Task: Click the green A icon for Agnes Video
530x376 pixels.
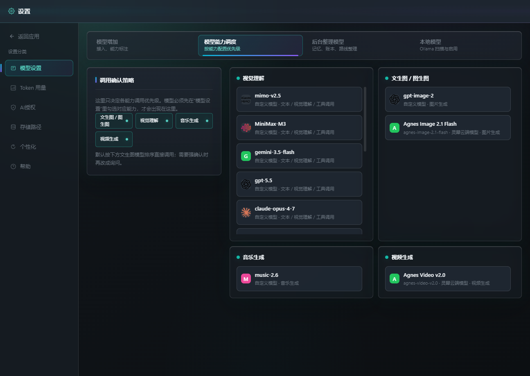Action: click(x=395, y=279)
